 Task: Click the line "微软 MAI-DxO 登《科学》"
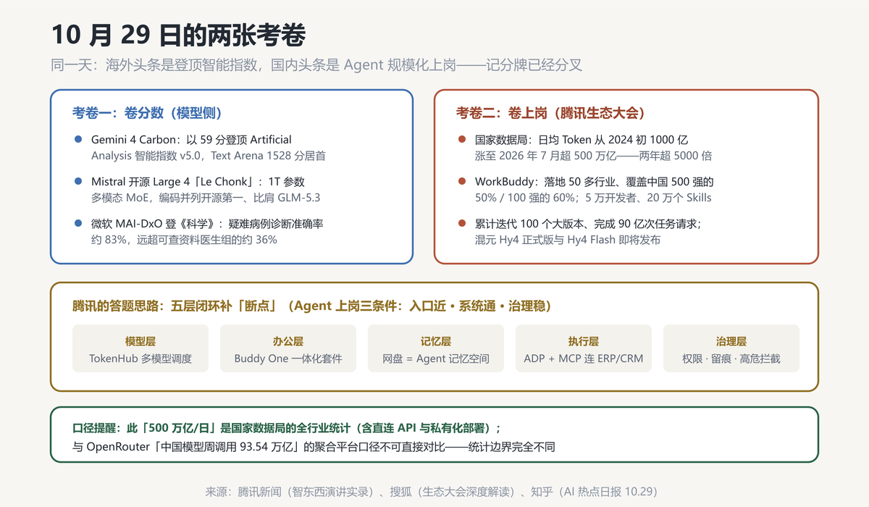(207, 224)
